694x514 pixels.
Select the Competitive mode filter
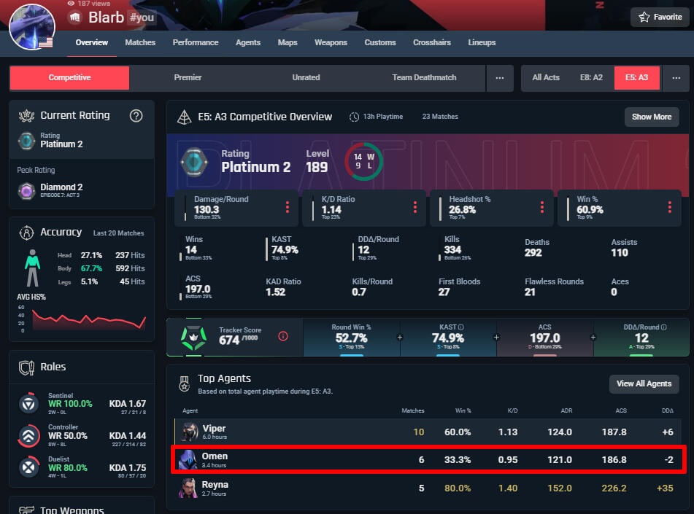69,77
